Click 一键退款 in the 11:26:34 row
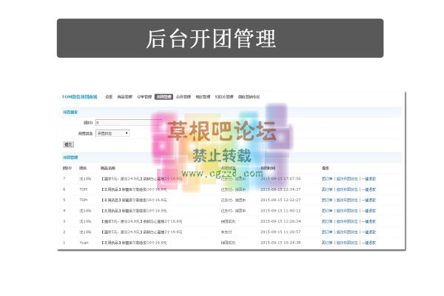 369,221
